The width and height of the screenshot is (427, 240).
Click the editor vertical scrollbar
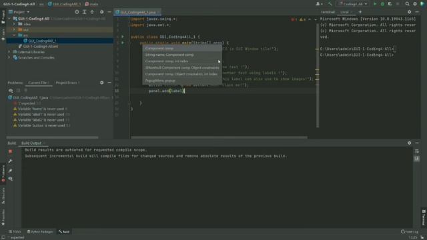tap(318, 75)
